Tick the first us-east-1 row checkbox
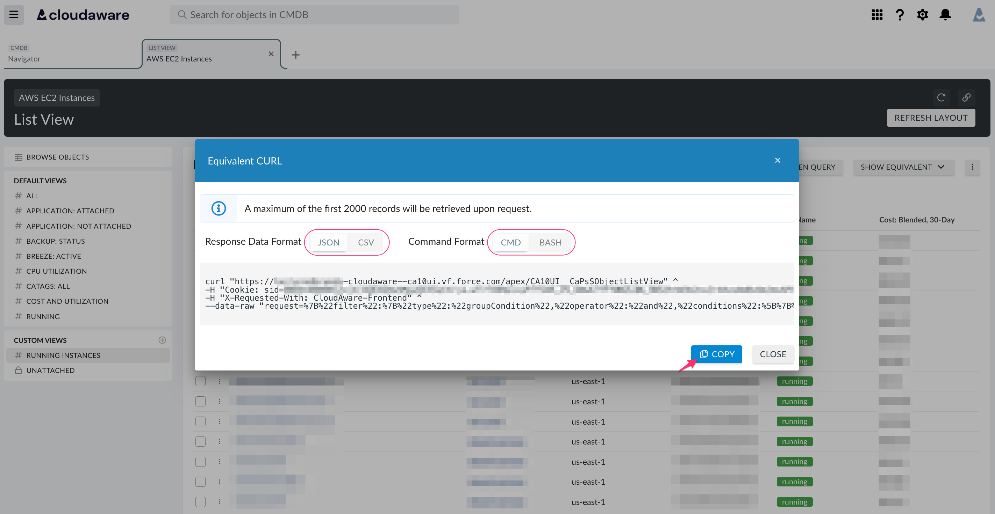The width and height of the screenshot is (995, 514). pyautogui.click(x=200, y=381)
